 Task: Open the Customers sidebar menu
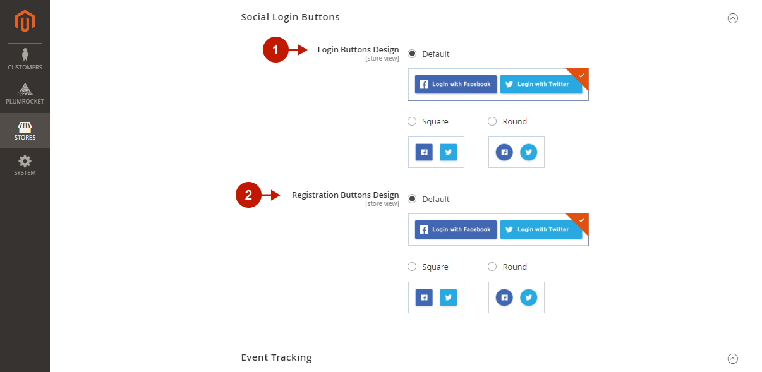click(x=25, y=59)
